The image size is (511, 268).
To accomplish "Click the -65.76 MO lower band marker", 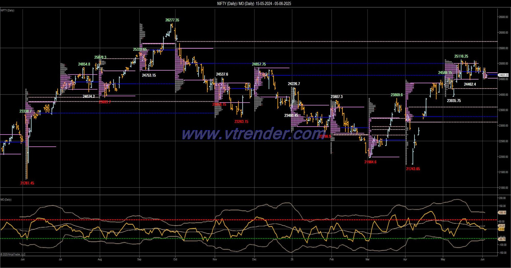I will 502,239.
